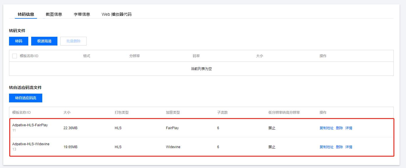This screenshot has height=168, width=406.
Task: Open 详情 for Adpative-HLS-Widevine
Action: pos(349,147)
